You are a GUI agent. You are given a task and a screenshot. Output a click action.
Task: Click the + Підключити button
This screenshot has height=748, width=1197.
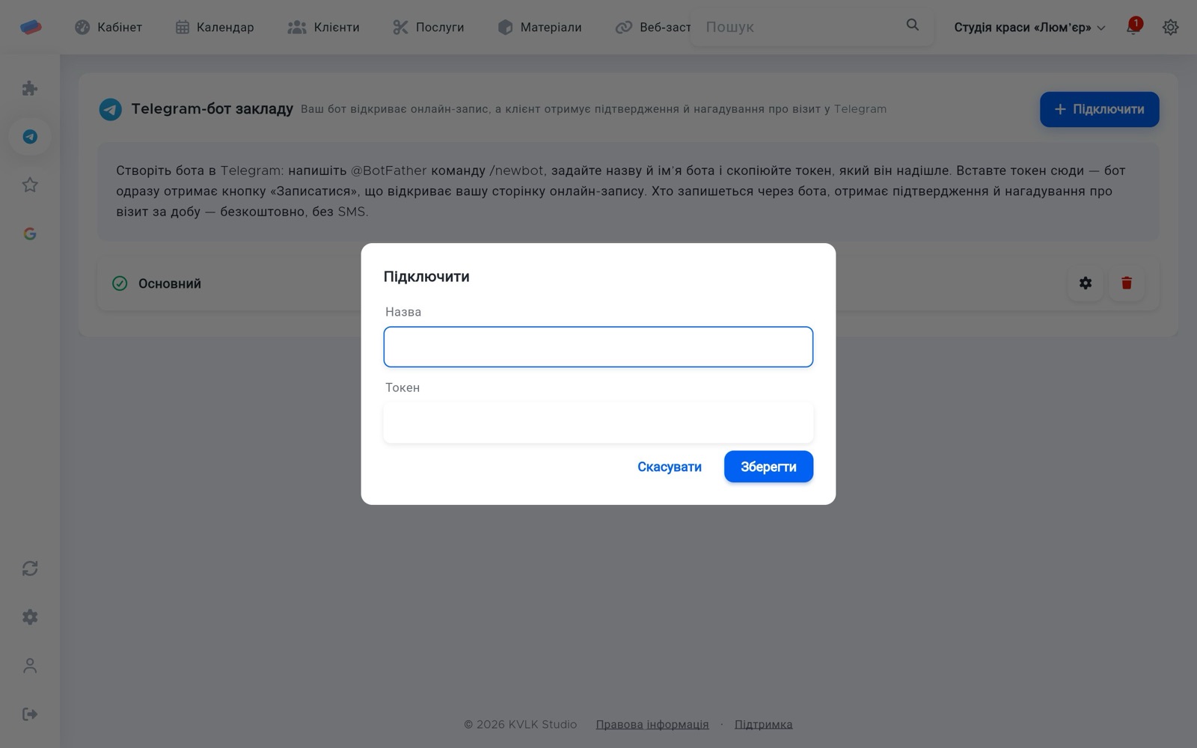(1099, 109)
